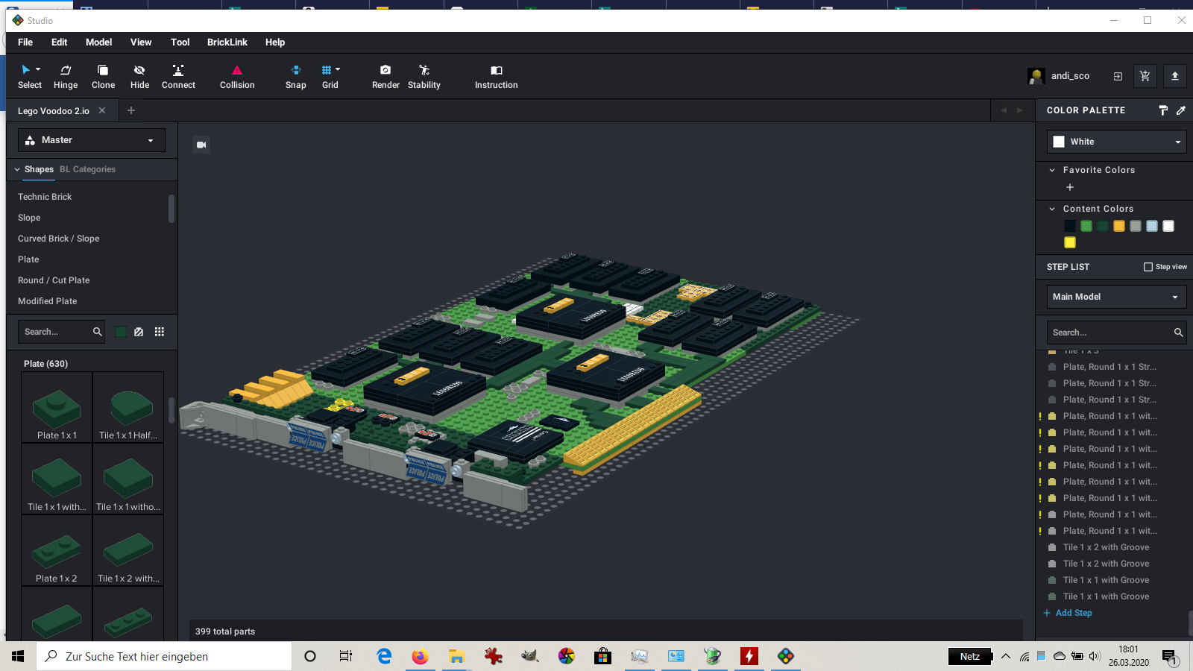This screenshot has width=1193, height=671.
Task: Click the camera view icon in viewport
Action: 201,145
